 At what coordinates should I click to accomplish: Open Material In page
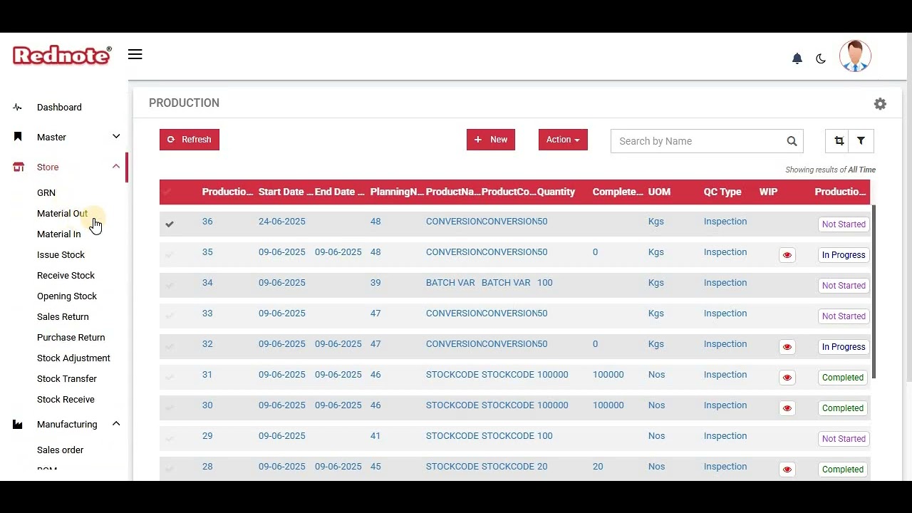(58, 234)
